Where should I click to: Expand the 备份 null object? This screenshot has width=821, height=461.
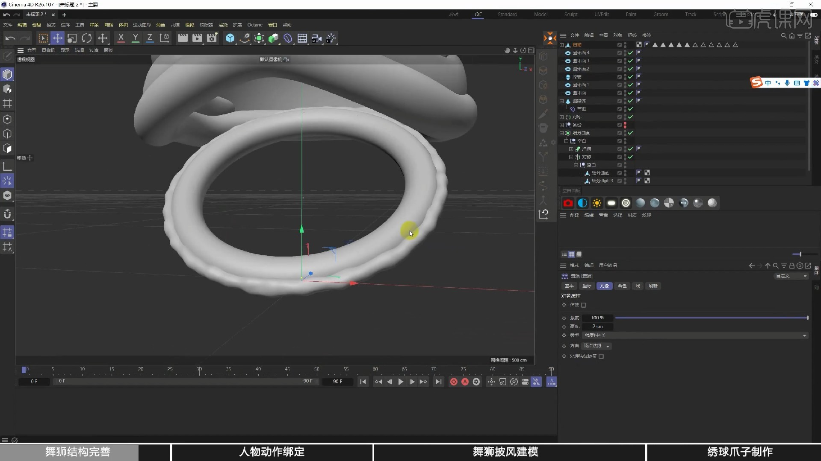[x=562, y=125]
